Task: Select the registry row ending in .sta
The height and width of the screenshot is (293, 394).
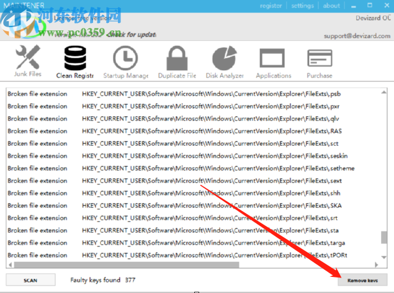Action: (x=193, y=230)
